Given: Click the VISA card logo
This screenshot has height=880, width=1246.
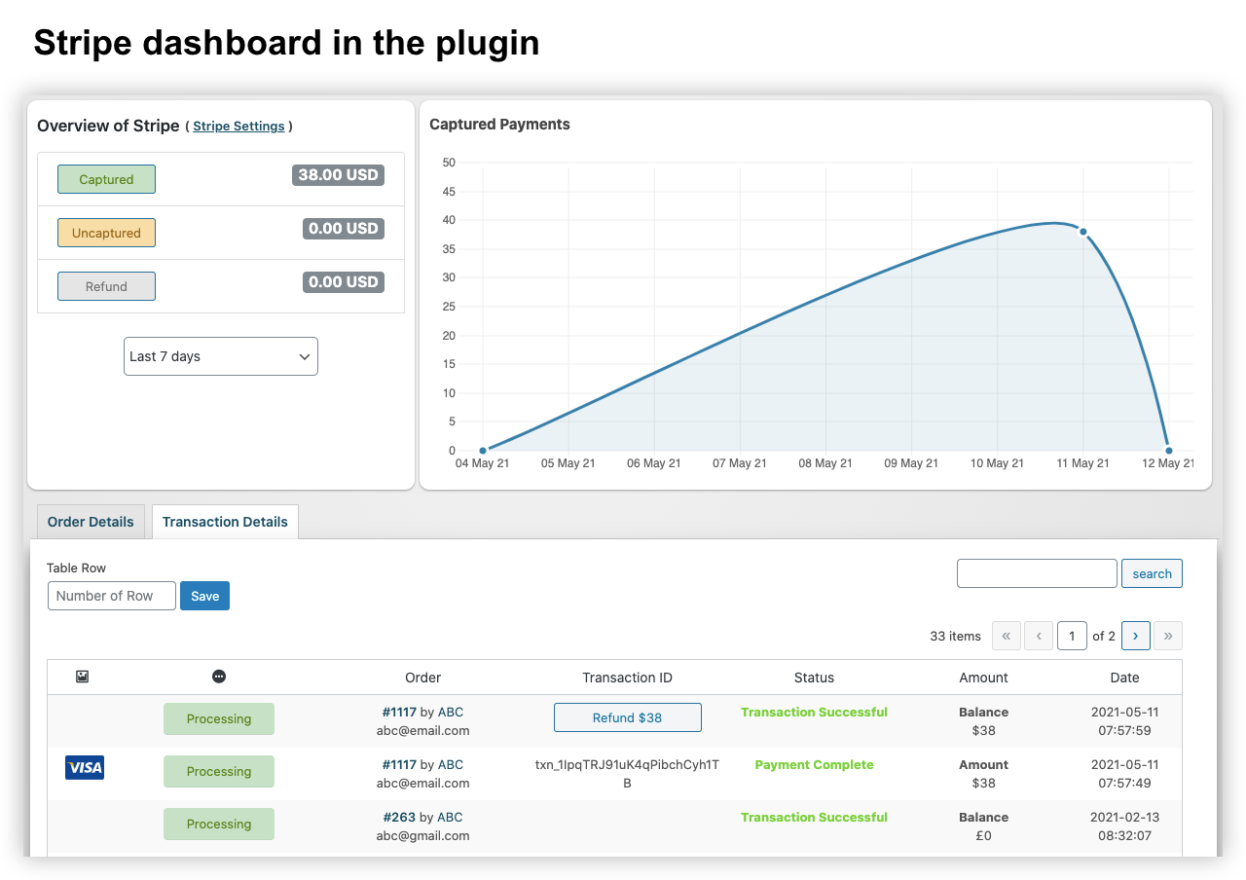Looking at the screenshot, I should 85,768.
